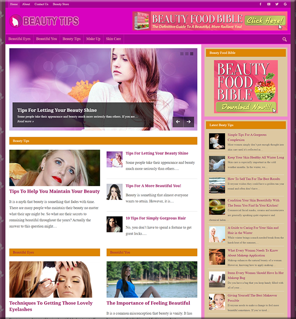The height and width of the screenshot is (319, 296).
Task: Open 10 Tips For Simply Gorgeous Hair
Action: (156, 218)
